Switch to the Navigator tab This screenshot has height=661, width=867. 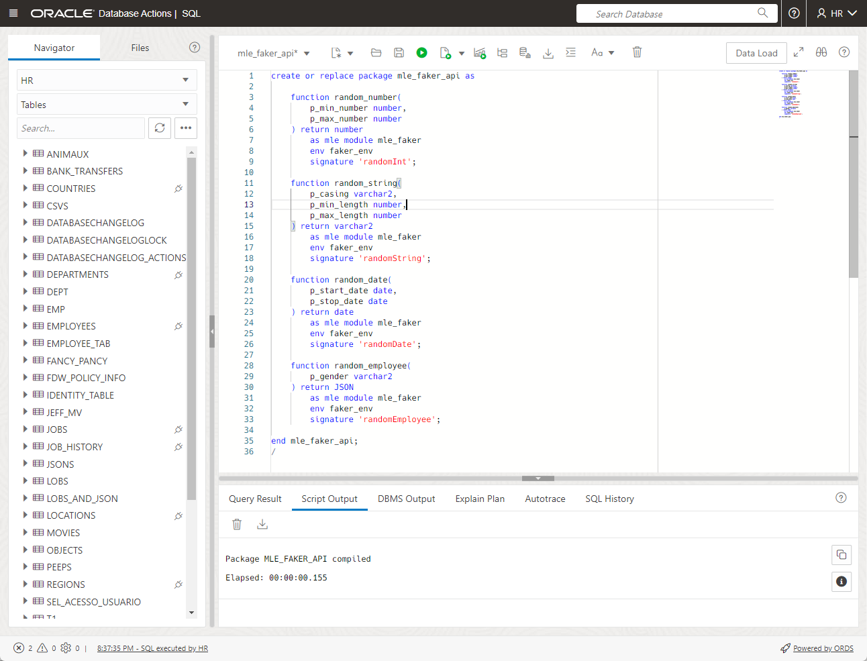click(54, 48)
